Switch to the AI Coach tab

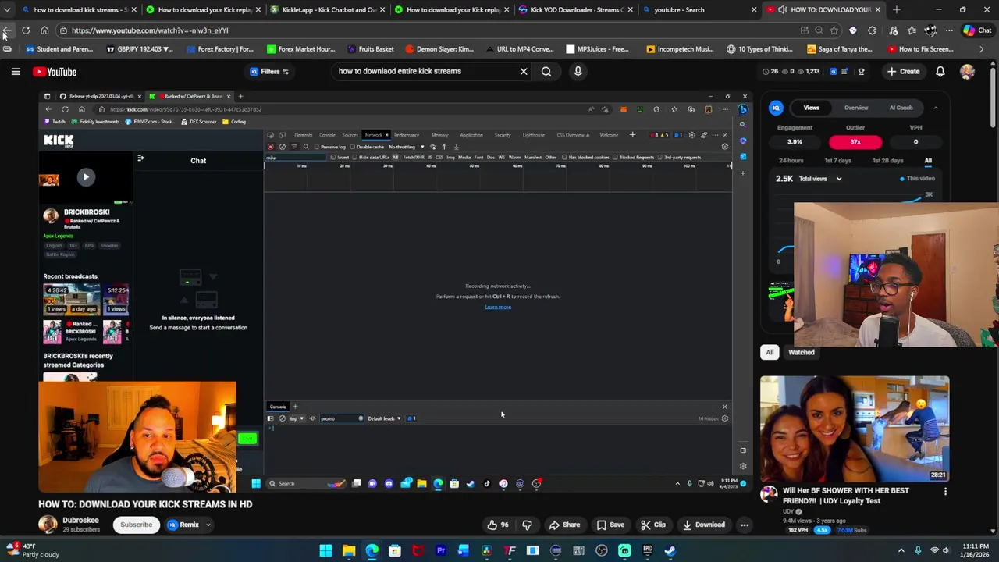pos(901,108)
